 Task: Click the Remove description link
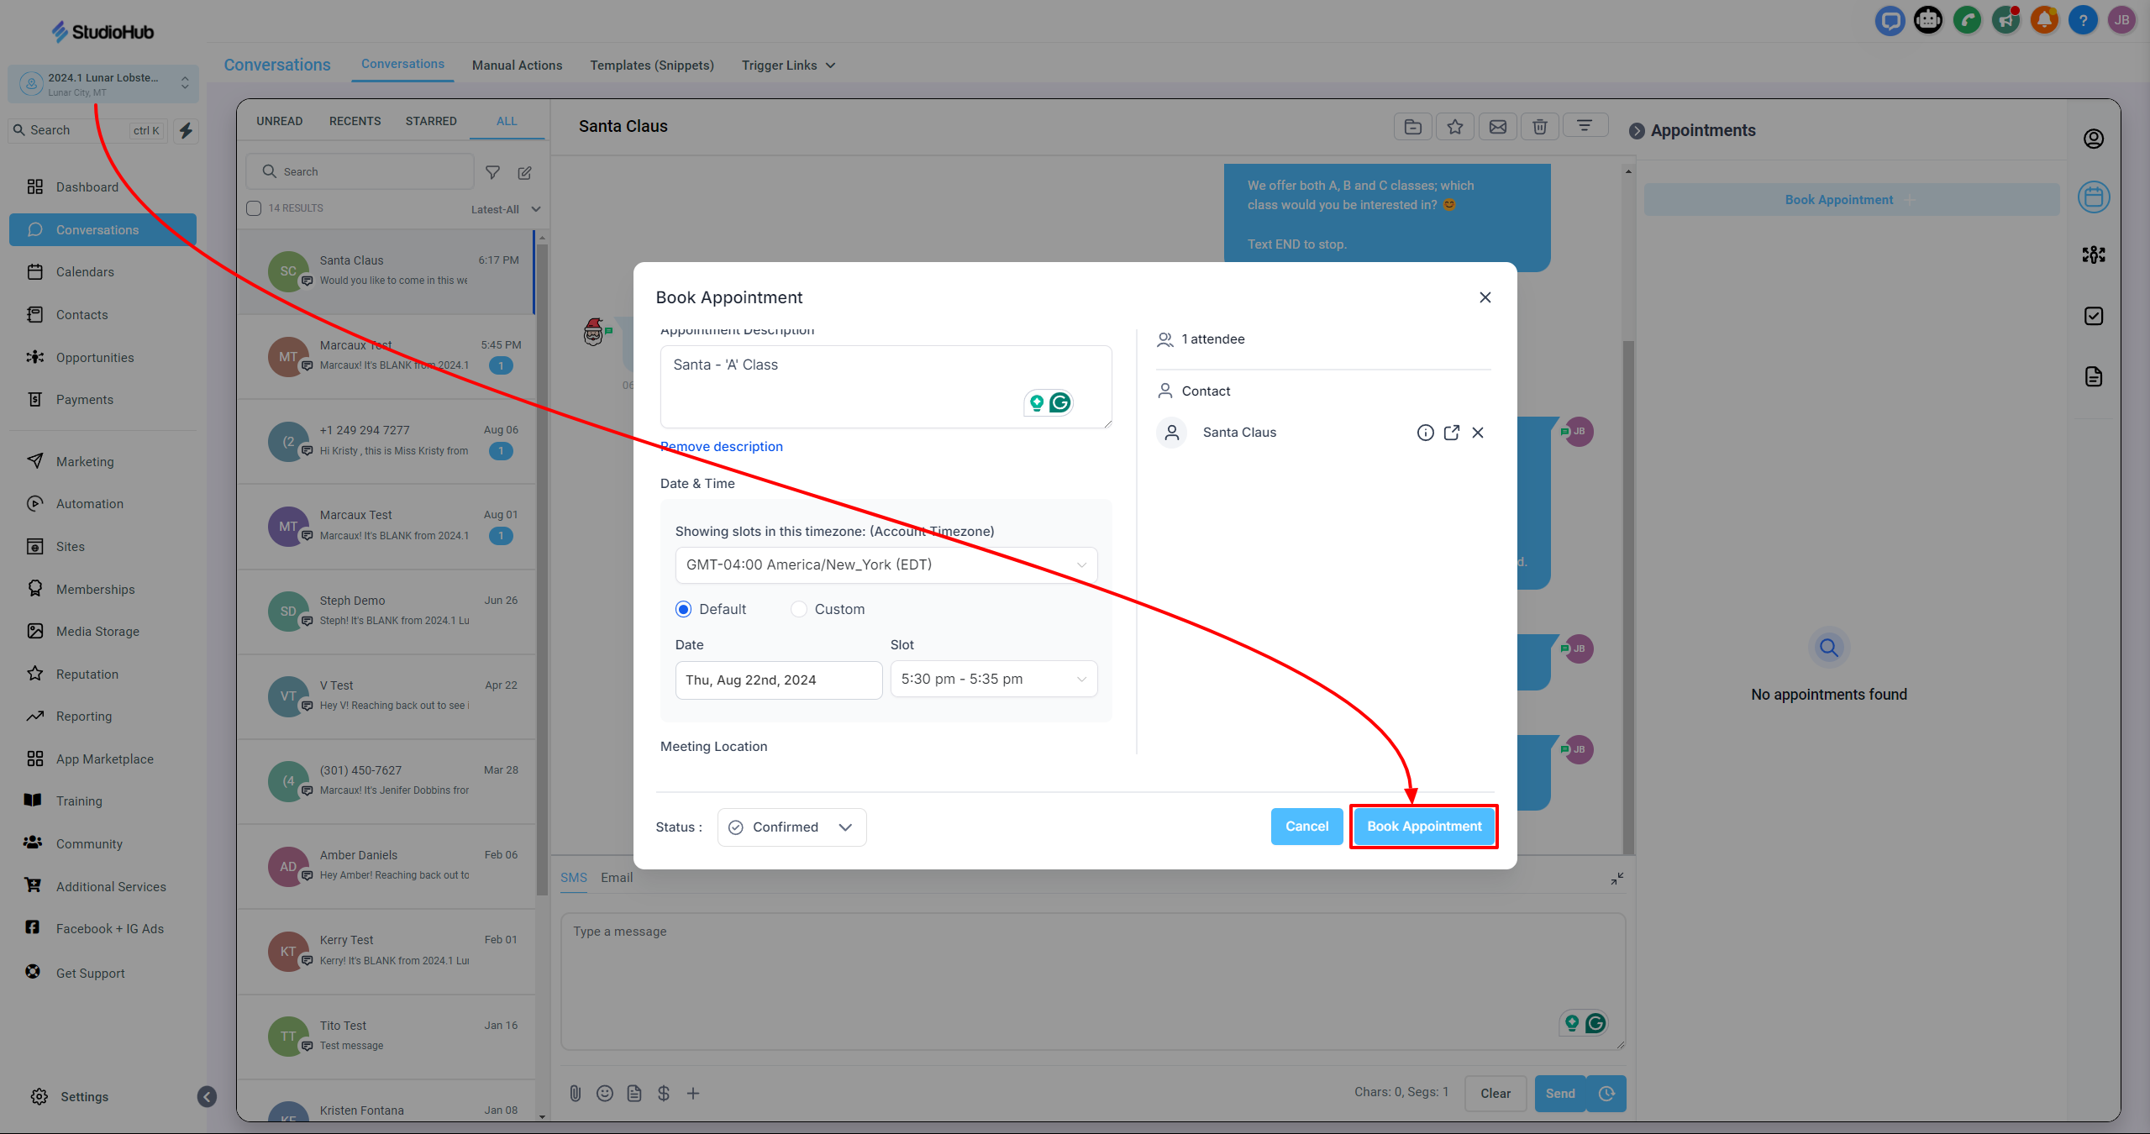coord(722,447)
